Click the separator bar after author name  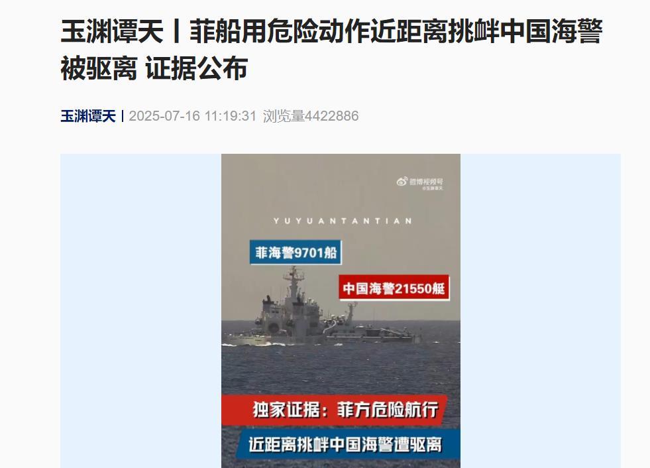[123, 116]
